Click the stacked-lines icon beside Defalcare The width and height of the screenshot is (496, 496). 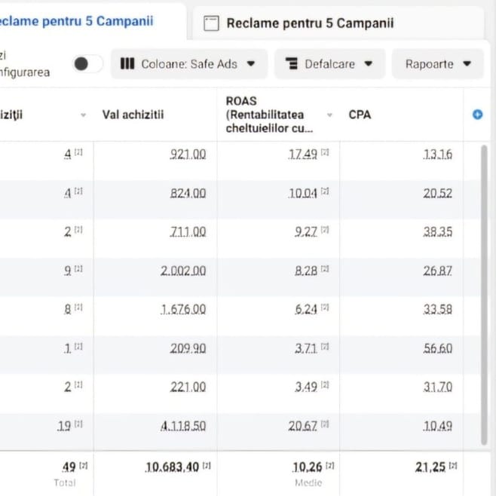tap(292, 64)
